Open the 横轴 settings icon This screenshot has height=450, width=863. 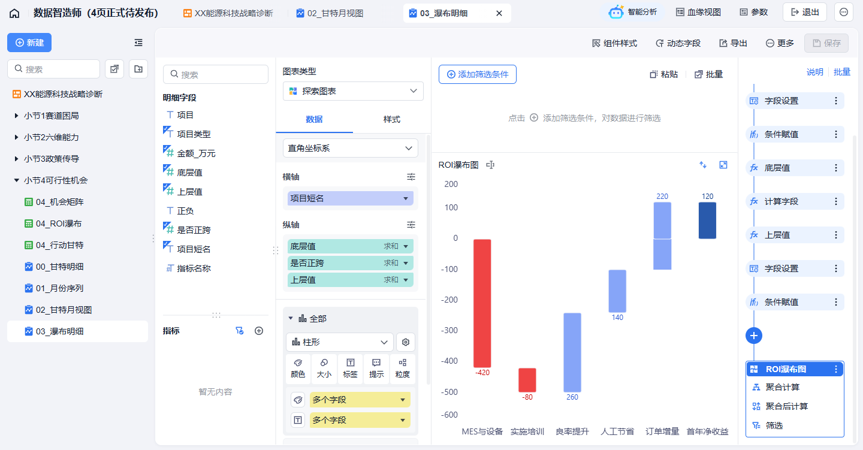(x=411, y=177)
